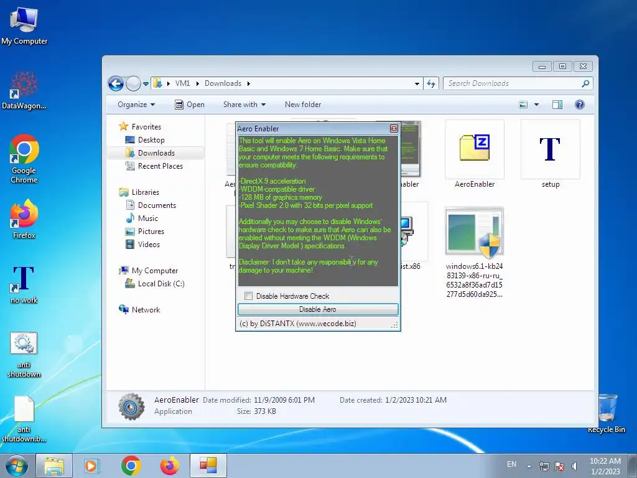Viewport: 637px width, 478px height.
Task: Open the Google Chrome desktop shortcut
Action: click(24, 159)
